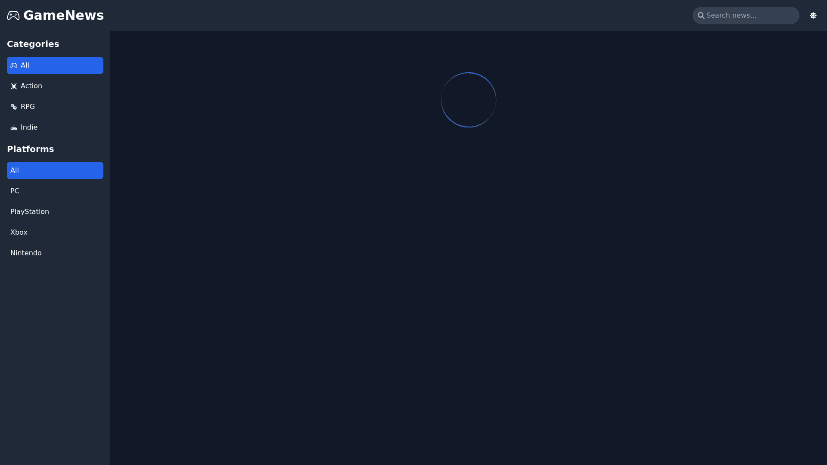
Task: Click the dice icon next to RPG
Action: (14, 107)
